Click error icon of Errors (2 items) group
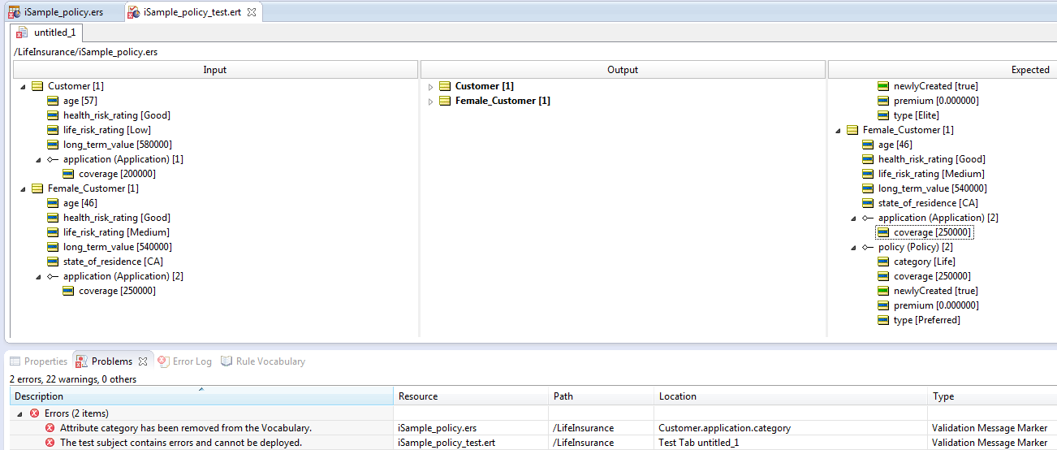 click(34, 413)
